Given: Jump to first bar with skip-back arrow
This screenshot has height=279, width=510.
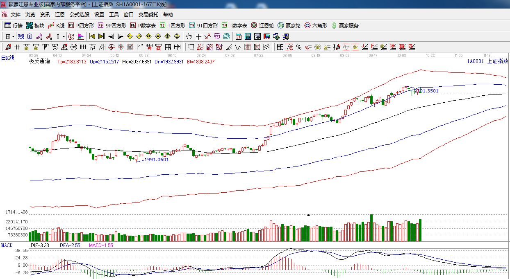Looking at the screenshot, I should 92,36.
